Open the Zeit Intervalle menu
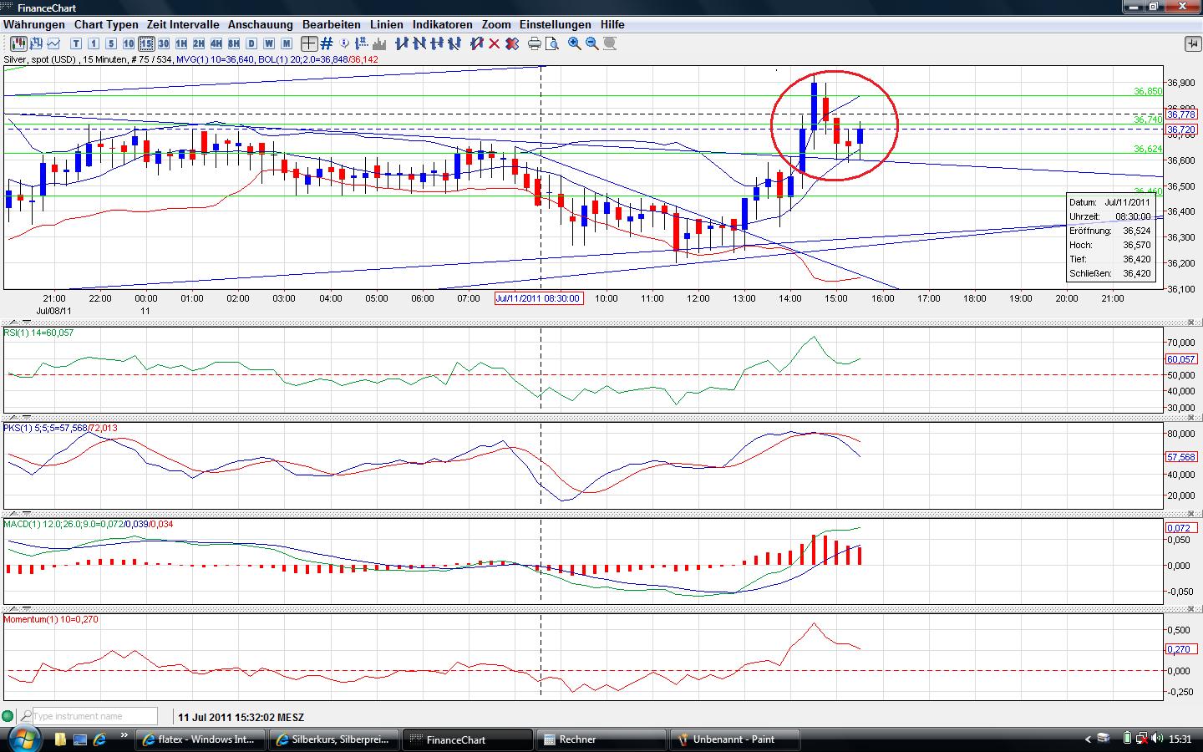The width and height of the screenshot is (1203, 752). tap(183, 24)
